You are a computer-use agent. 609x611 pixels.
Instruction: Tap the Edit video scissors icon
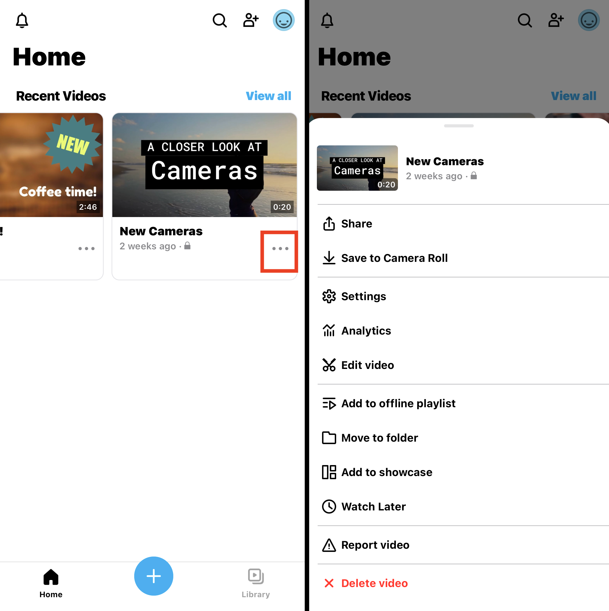tap(330, 365)
